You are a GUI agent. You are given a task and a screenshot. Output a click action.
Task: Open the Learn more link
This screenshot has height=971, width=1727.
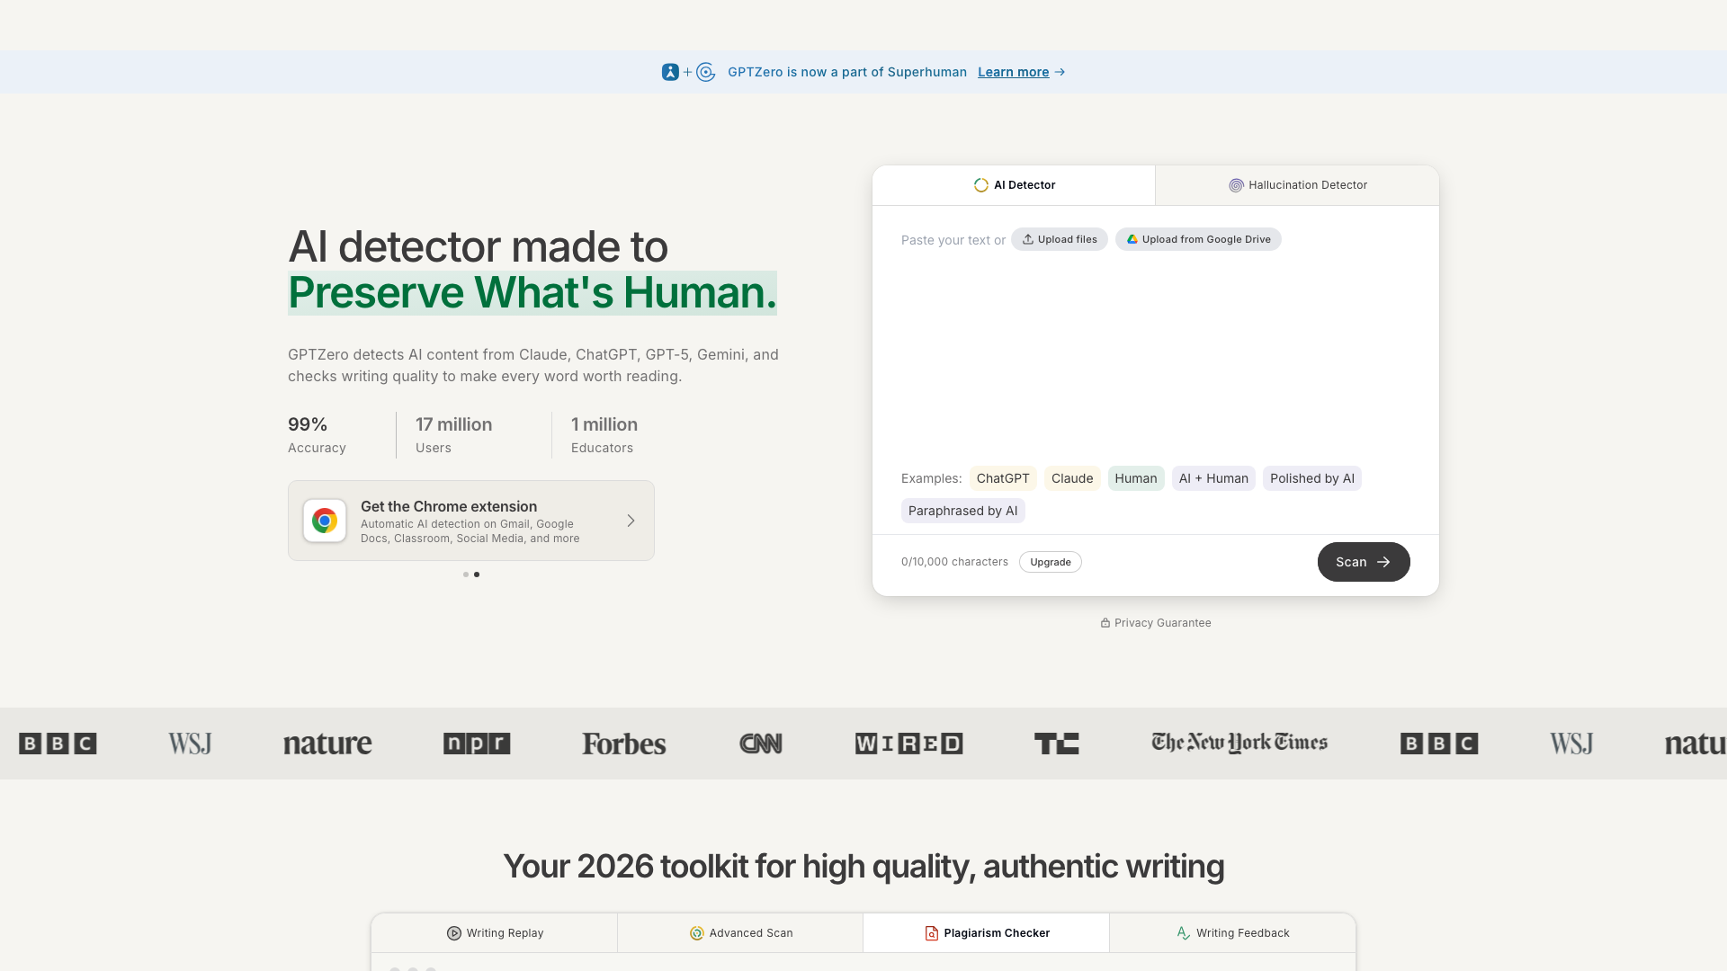1013,72
